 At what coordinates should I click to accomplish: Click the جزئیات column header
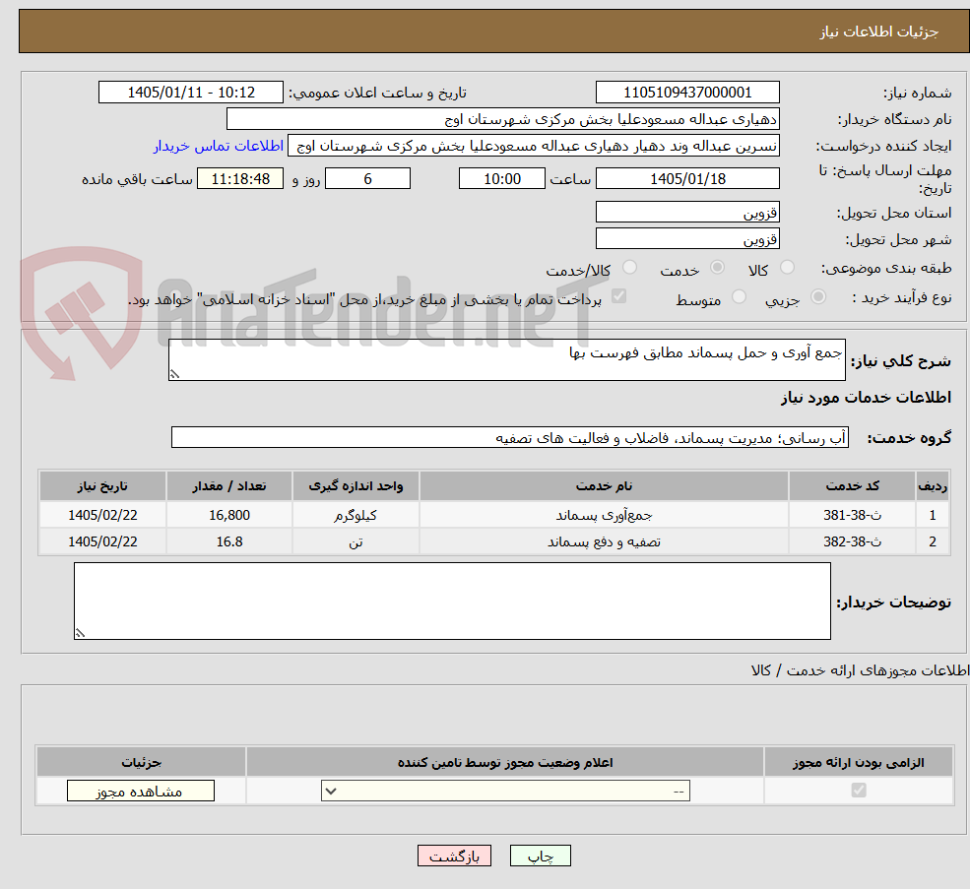141,762
